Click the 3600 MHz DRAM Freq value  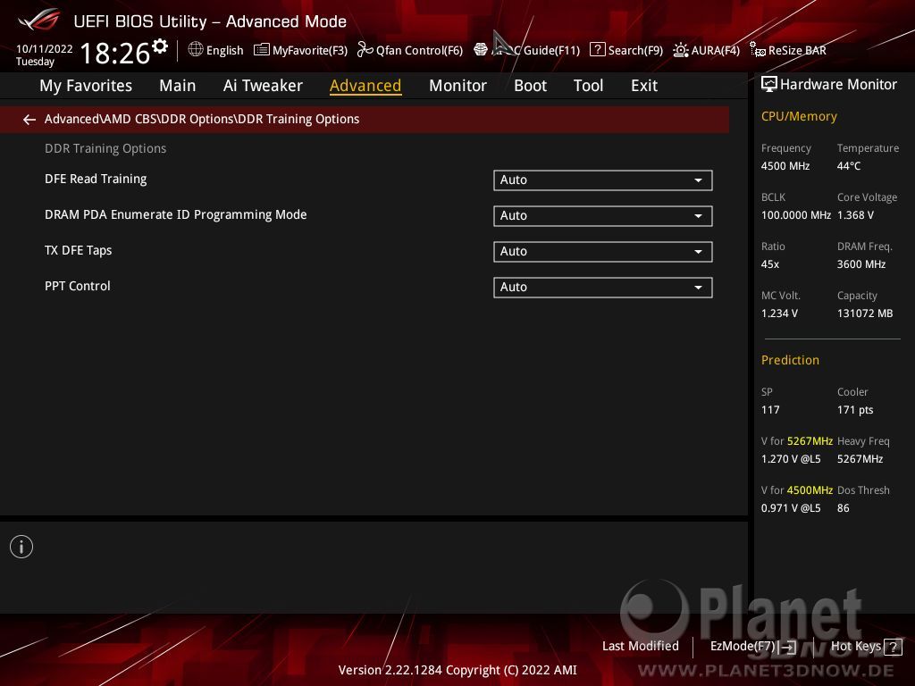pyautogui.click(x=861, y=264)
